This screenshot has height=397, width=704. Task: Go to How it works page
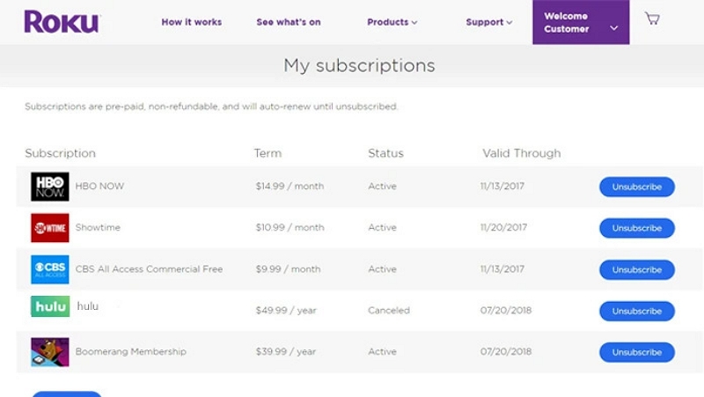(192, 22)
